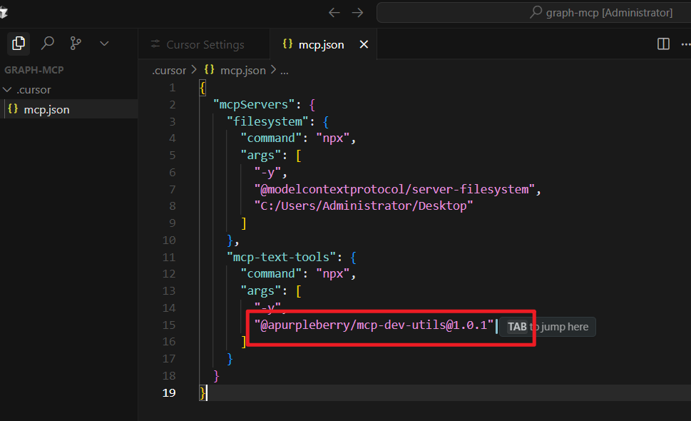Click the application logo icon in title bar

4,13
